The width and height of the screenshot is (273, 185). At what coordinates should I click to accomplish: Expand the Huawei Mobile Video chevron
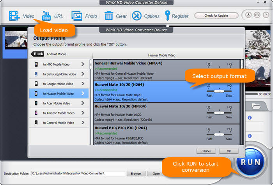[83, 93]
